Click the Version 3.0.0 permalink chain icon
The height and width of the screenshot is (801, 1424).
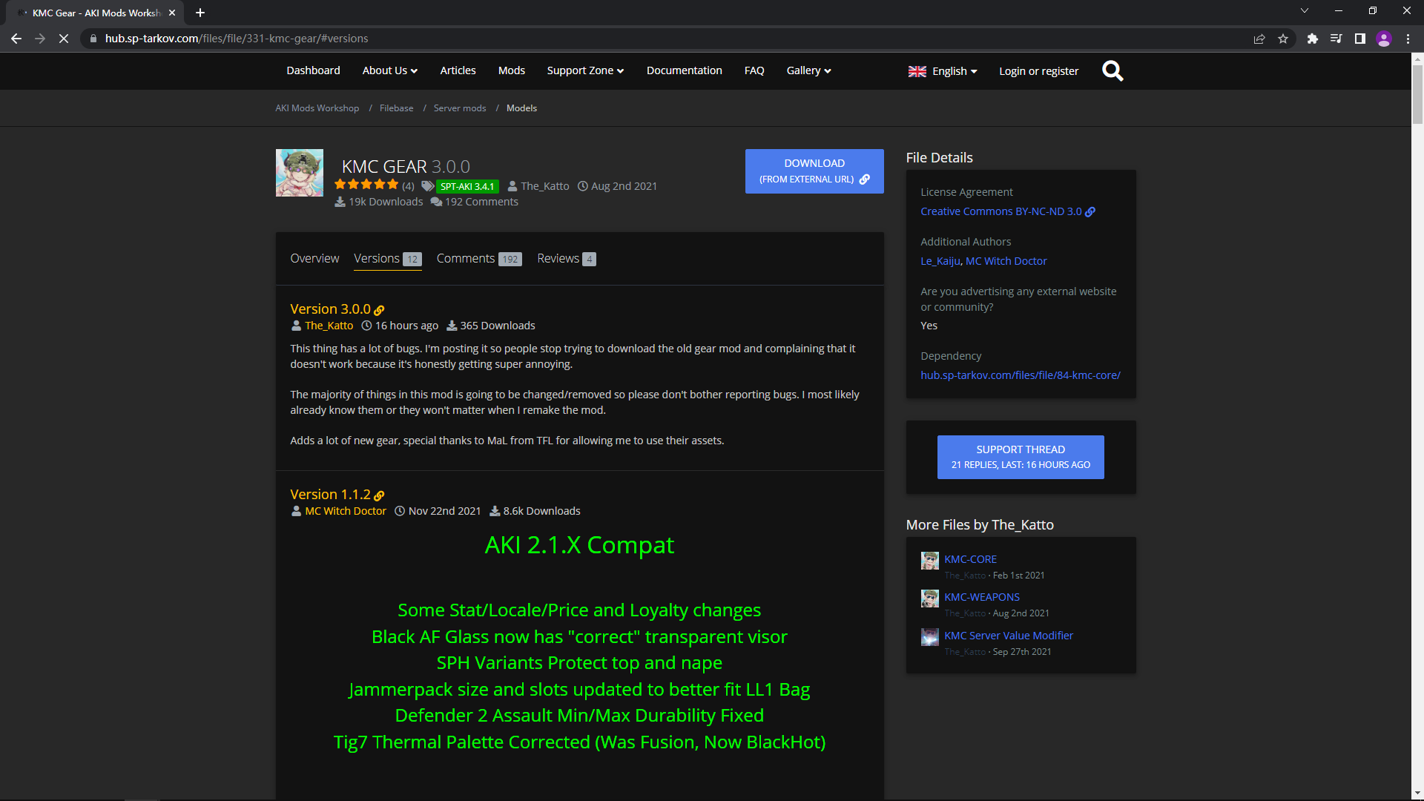[x=380, y=311]
